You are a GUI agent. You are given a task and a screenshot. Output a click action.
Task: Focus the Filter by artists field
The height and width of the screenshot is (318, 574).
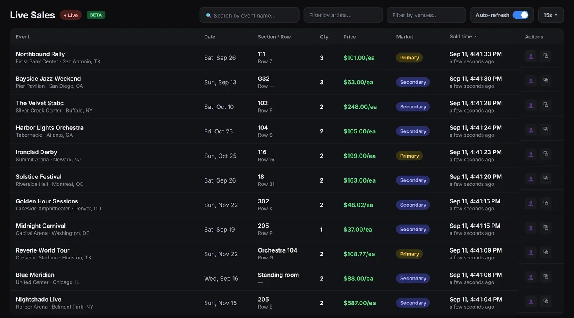tap(343, 15)
